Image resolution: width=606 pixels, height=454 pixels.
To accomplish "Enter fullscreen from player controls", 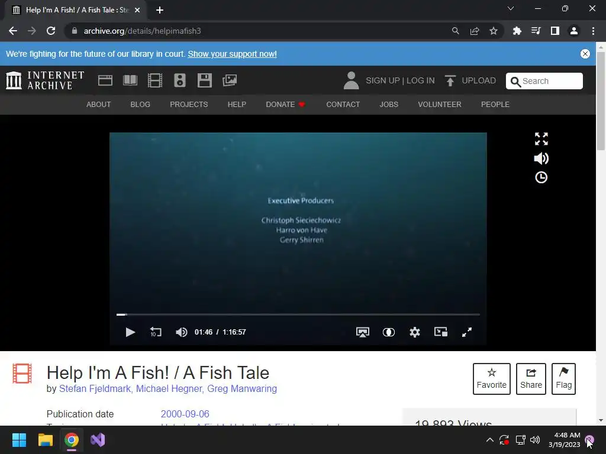I will pos(467,332).
